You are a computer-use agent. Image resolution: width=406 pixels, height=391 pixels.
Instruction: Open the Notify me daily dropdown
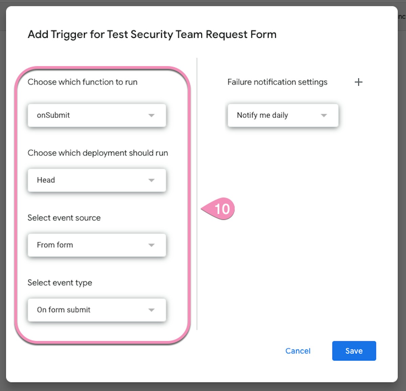(283, 115)
